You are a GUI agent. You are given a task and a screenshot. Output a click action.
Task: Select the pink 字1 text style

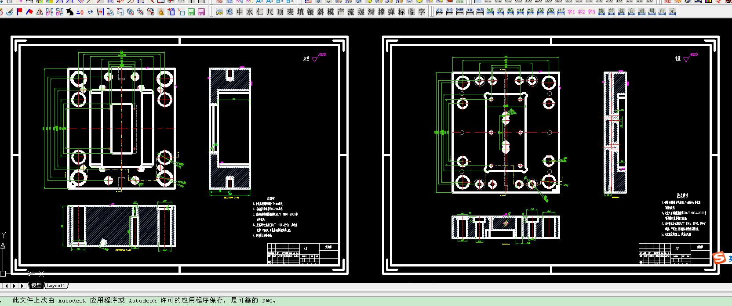pos(571,12)
